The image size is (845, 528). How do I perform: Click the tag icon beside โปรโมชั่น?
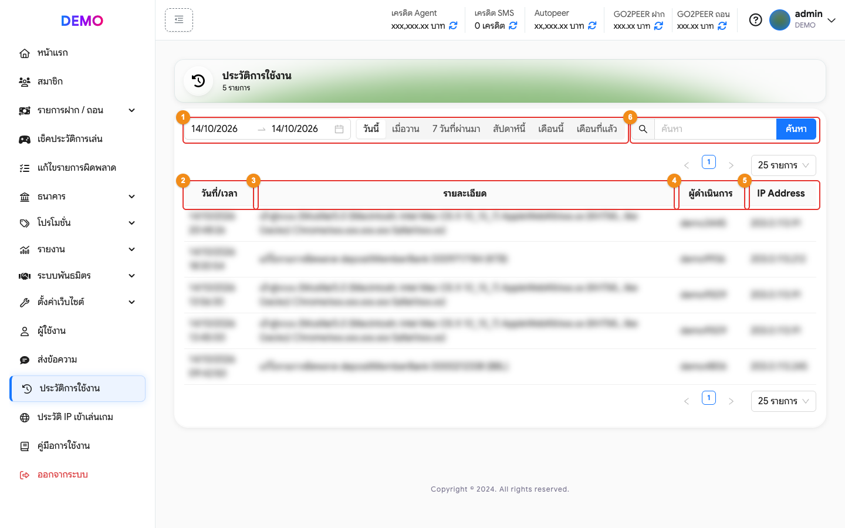coord(25,224)
